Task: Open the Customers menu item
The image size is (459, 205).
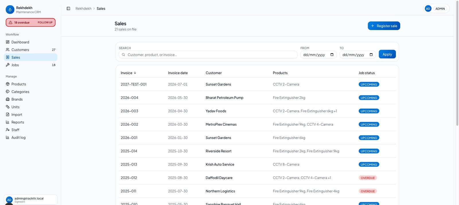Action: 31,50
